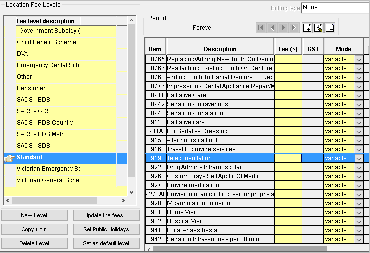Select the *Government Subsidy fee level
370x253 pixels.
tap(48, 31)
